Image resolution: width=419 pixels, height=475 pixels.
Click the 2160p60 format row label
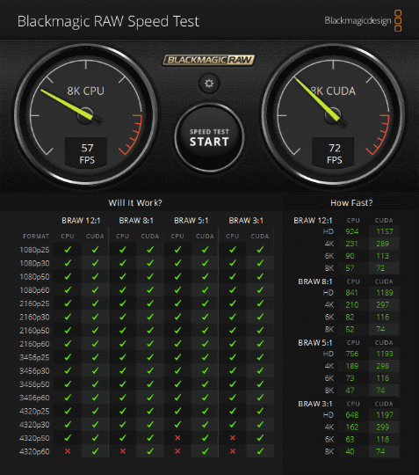34,344
